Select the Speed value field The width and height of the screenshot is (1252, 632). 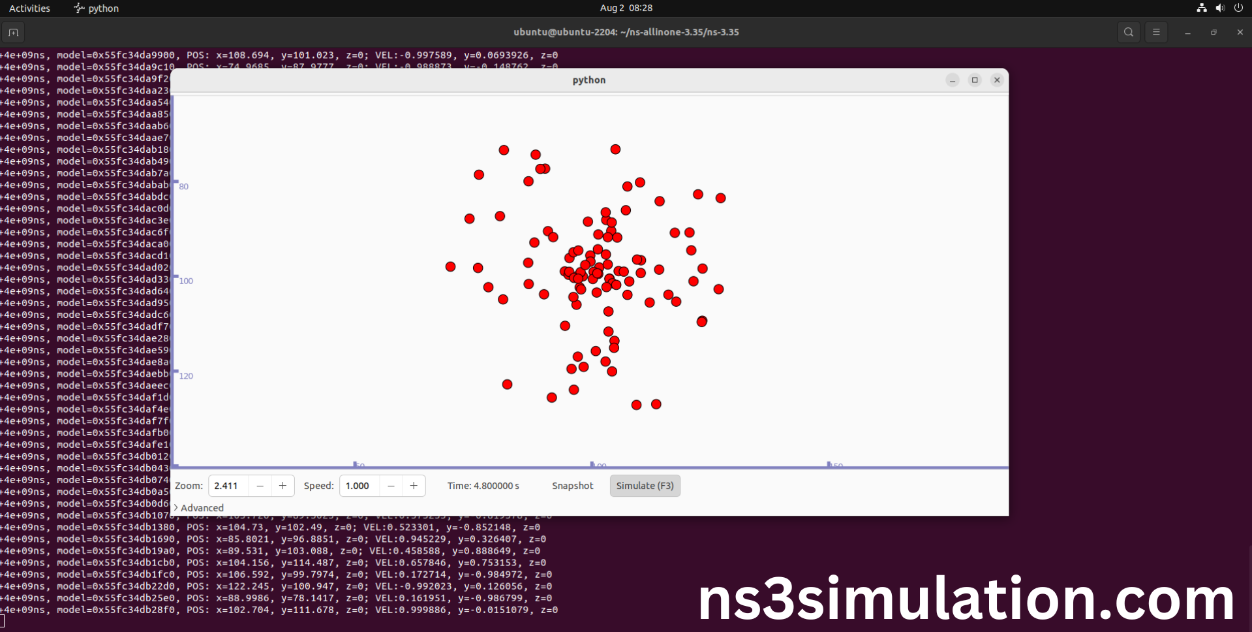[x=358, y=486]
